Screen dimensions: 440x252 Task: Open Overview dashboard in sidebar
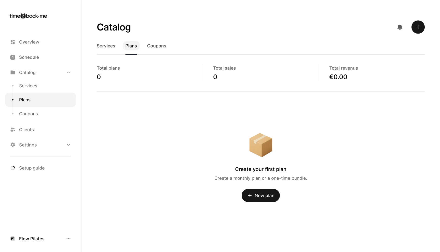29,42
